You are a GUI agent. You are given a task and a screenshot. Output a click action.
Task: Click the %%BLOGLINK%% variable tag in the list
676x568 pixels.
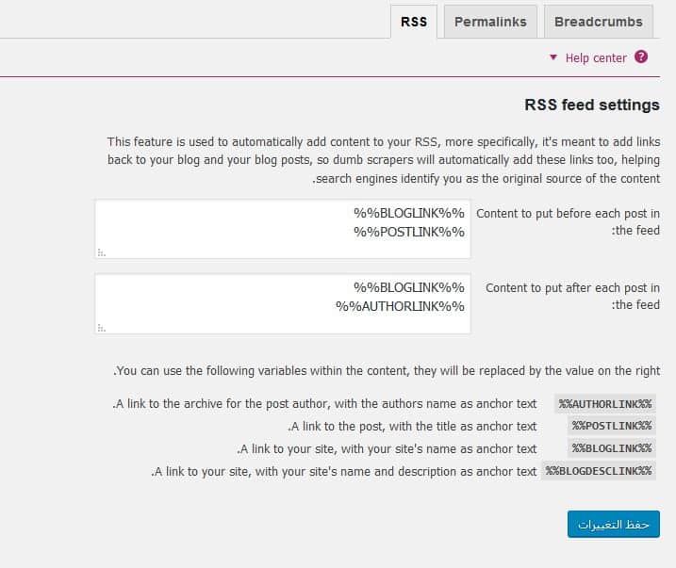tap(611, 449)
